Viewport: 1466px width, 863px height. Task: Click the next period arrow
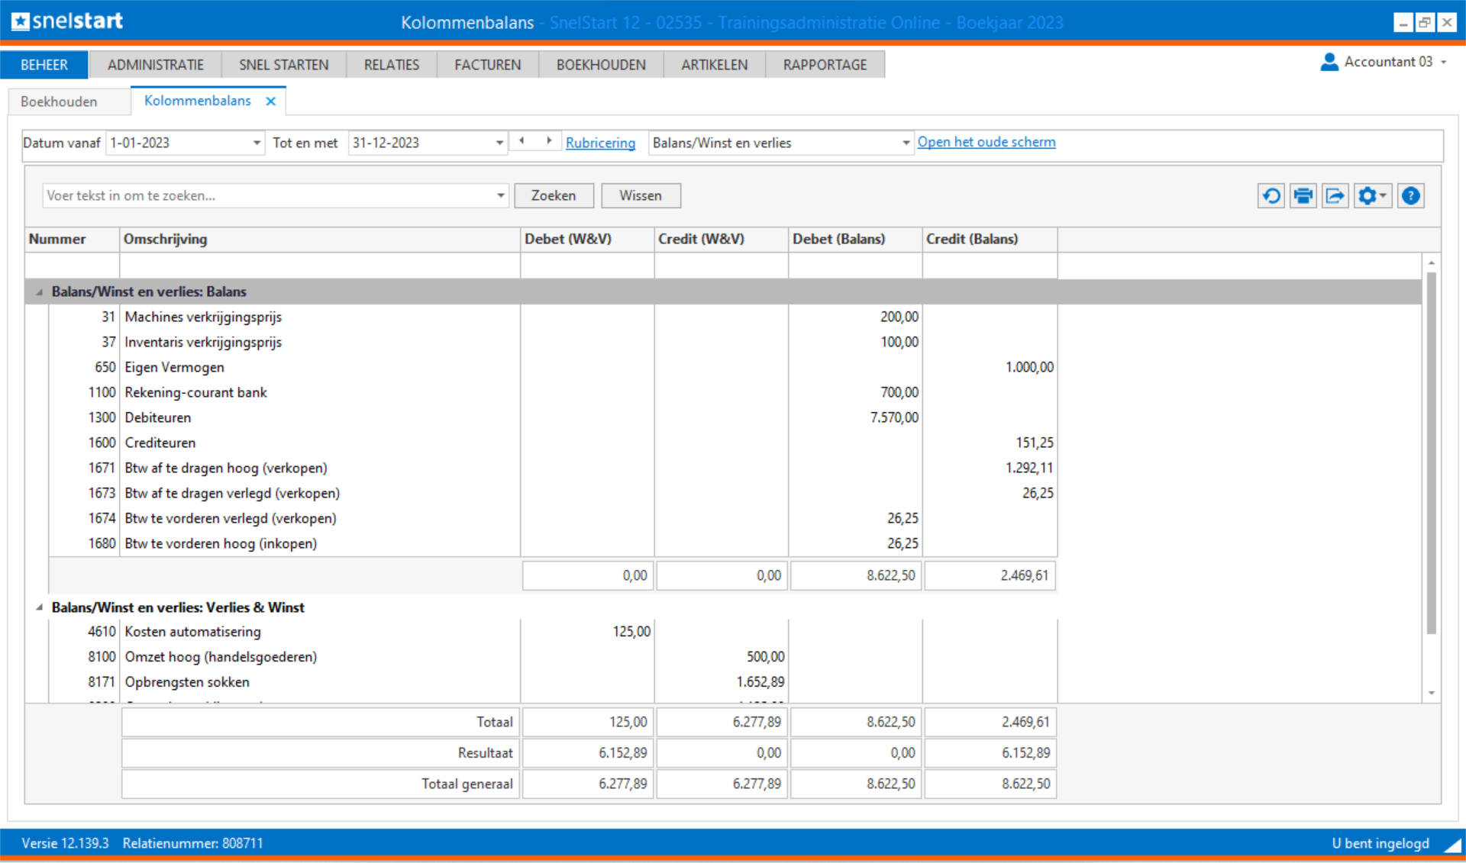tap(549, 141)
